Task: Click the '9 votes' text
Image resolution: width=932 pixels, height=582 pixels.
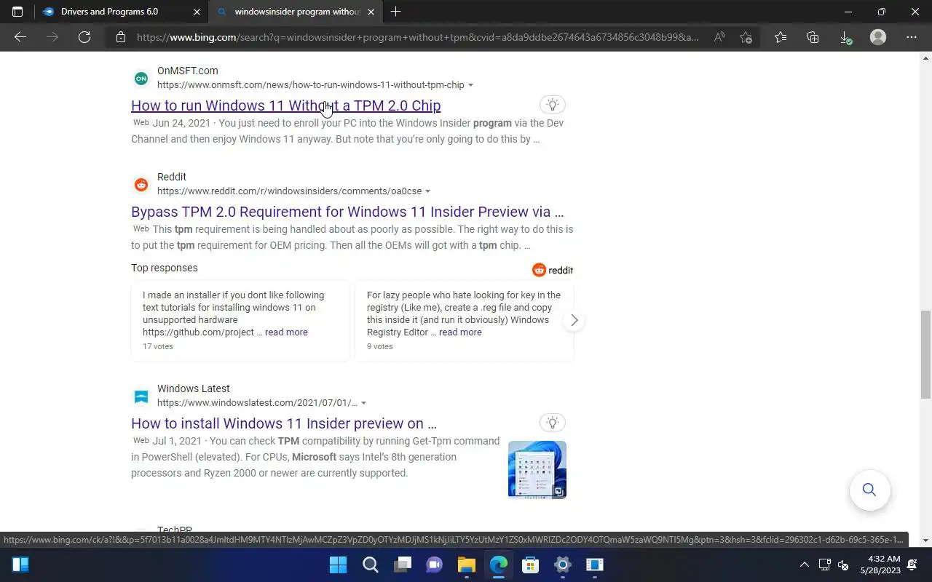Action: point(379,346)
